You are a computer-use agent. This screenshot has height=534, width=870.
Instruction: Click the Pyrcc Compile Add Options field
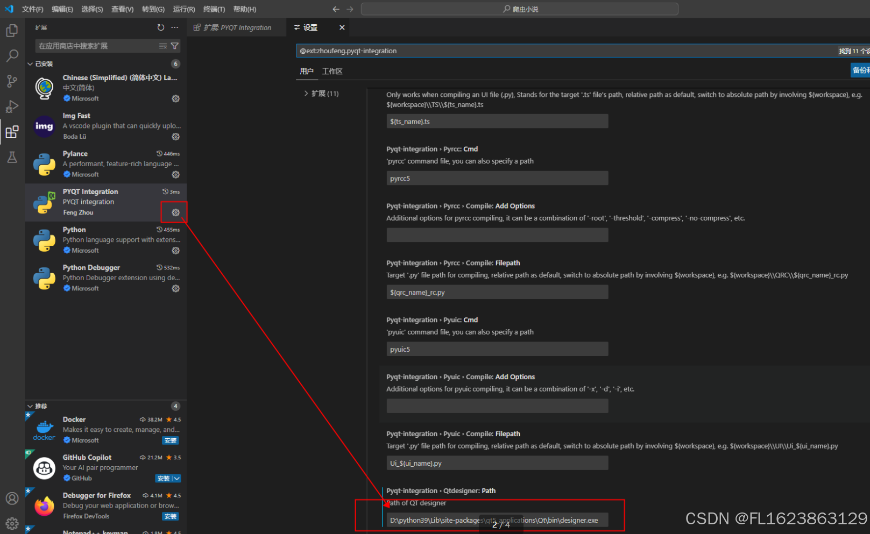coord(497,236)
